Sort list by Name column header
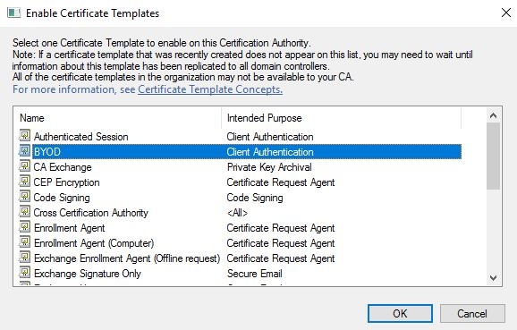This screenshot has width=517, height=330. coord(118,118)
